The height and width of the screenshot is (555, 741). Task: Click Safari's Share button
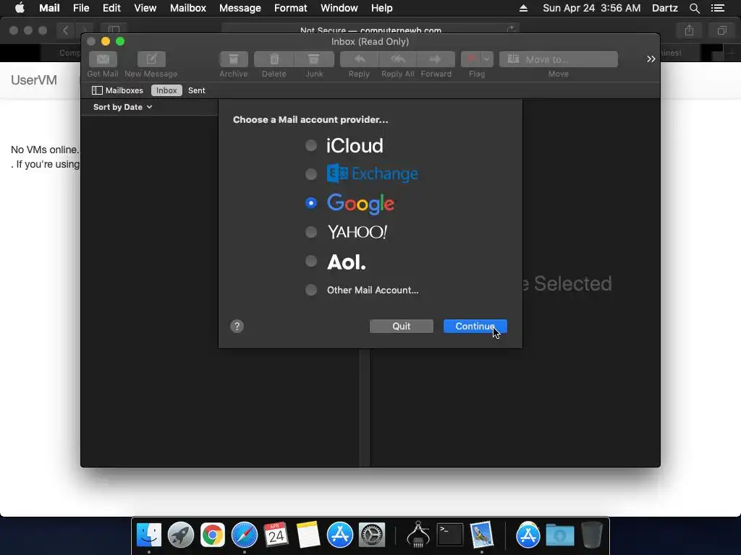[690, 30]
